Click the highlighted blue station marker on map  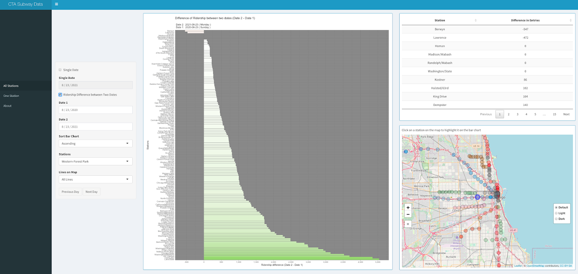477,197
